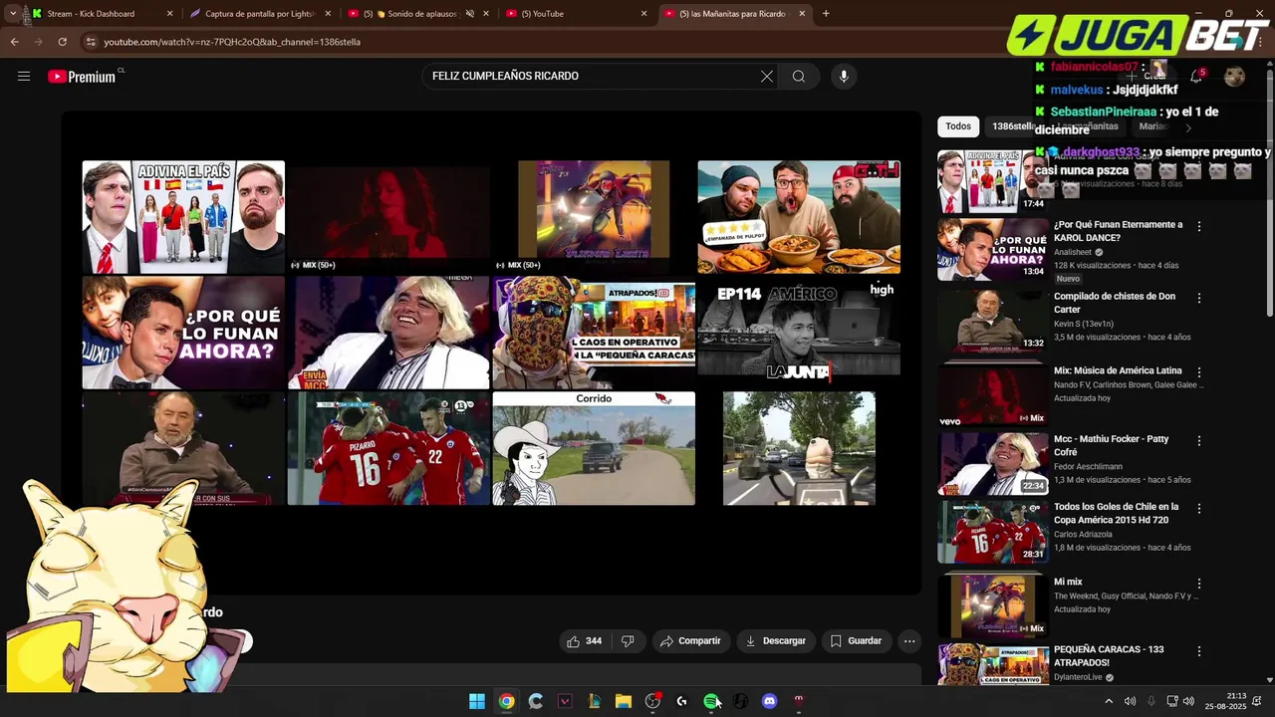Play Adivina el País endscreen thumbnail
Image resolution: width=1275 pixels, height=717 pixels.
tap(183, 217)
